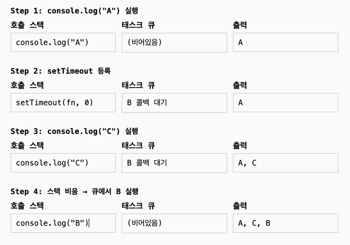Focus the Step 3 task queue field
Screen dimensions: 350x245
(x=174, y=163)
